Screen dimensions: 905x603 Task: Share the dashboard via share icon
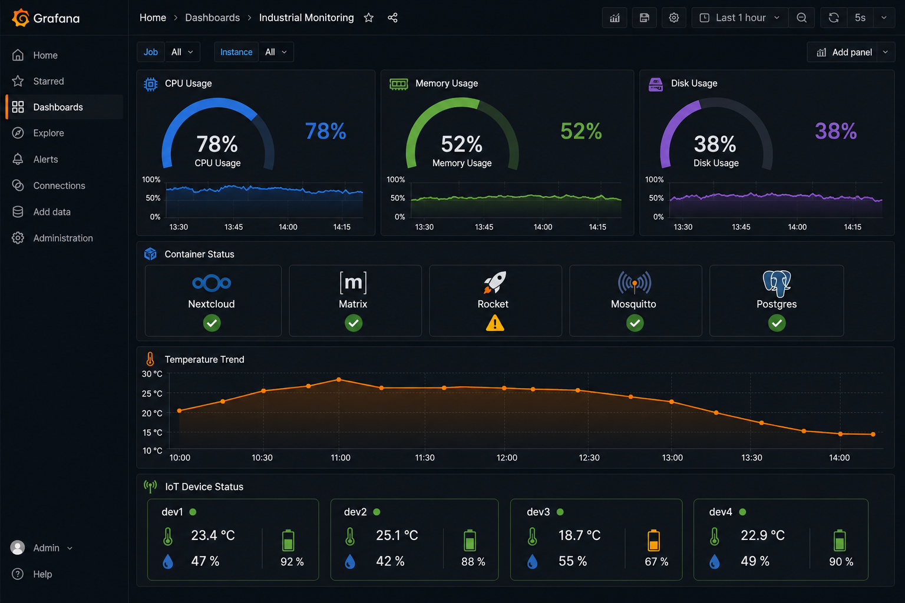(x=392, y=18)
